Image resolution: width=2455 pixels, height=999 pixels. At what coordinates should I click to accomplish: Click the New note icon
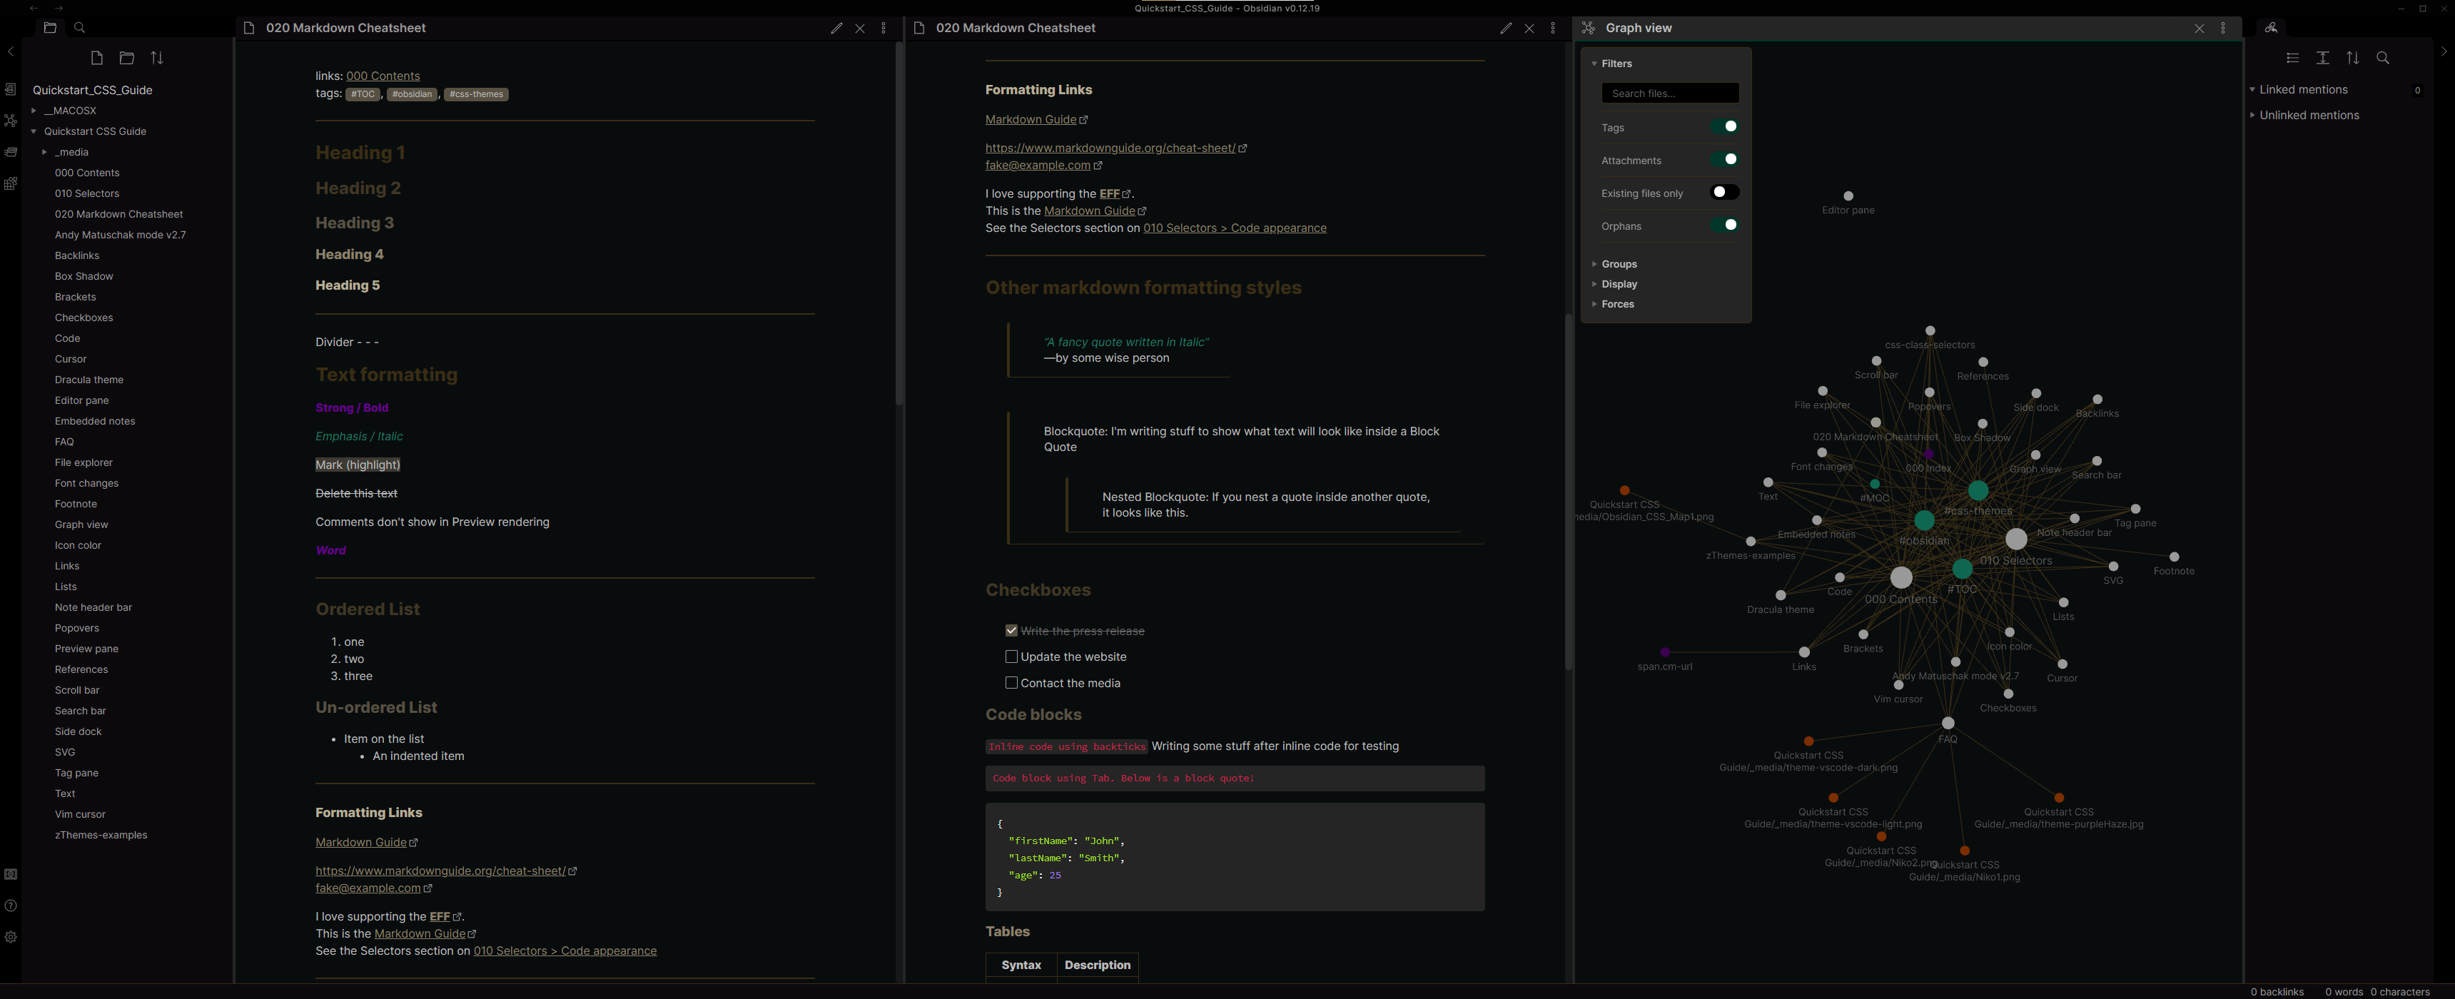(x=96, y=58)
